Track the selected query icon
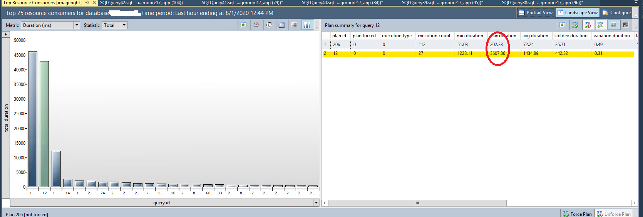643x217 pixels. [x=256, y=25]
